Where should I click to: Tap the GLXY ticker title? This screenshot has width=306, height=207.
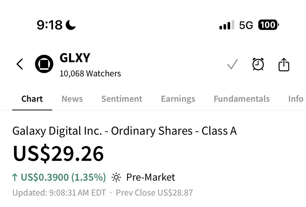point(75,58)
